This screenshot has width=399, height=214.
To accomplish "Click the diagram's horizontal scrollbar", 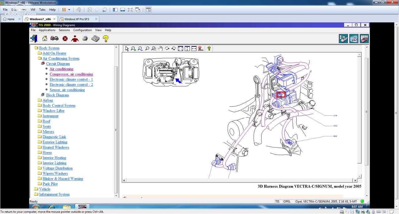I will click(x=240, y=180).
